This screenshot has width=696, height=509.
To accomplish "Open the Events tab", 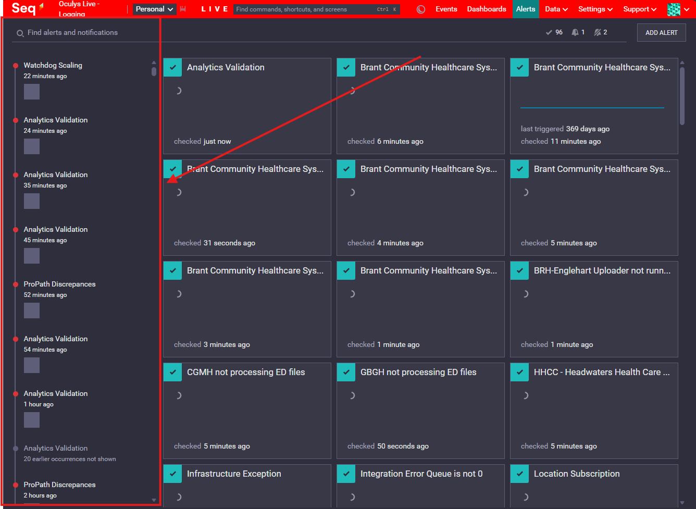I will click(446, 9).
